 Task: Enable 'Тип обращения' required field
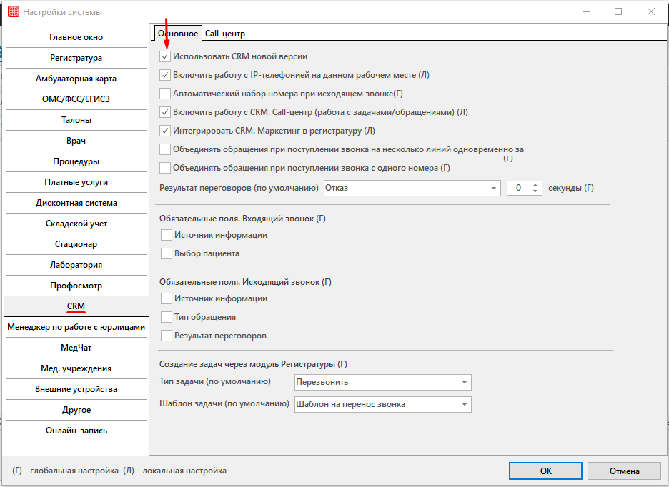point(167,317)
